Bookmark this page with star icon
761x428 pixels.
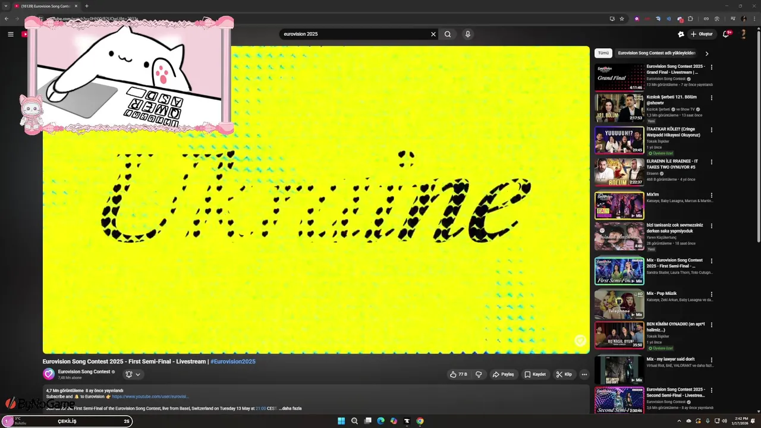click(x=622, y=18)
